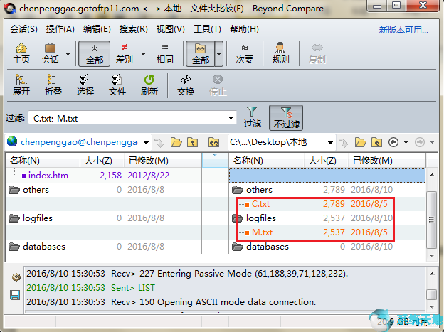Toggle the 差别 differences filter
The width and height of the screenshot is (444, 332).
pos(125,53)
